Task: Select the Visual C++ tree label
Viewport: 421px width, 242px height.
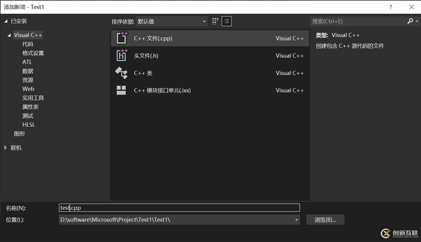Action: click(x=28, y=35)
